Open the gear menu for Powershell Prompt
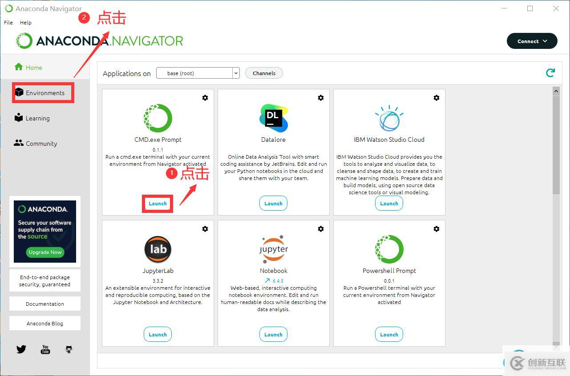This screenshot has height=376, width=570. (x=437, y=229)
